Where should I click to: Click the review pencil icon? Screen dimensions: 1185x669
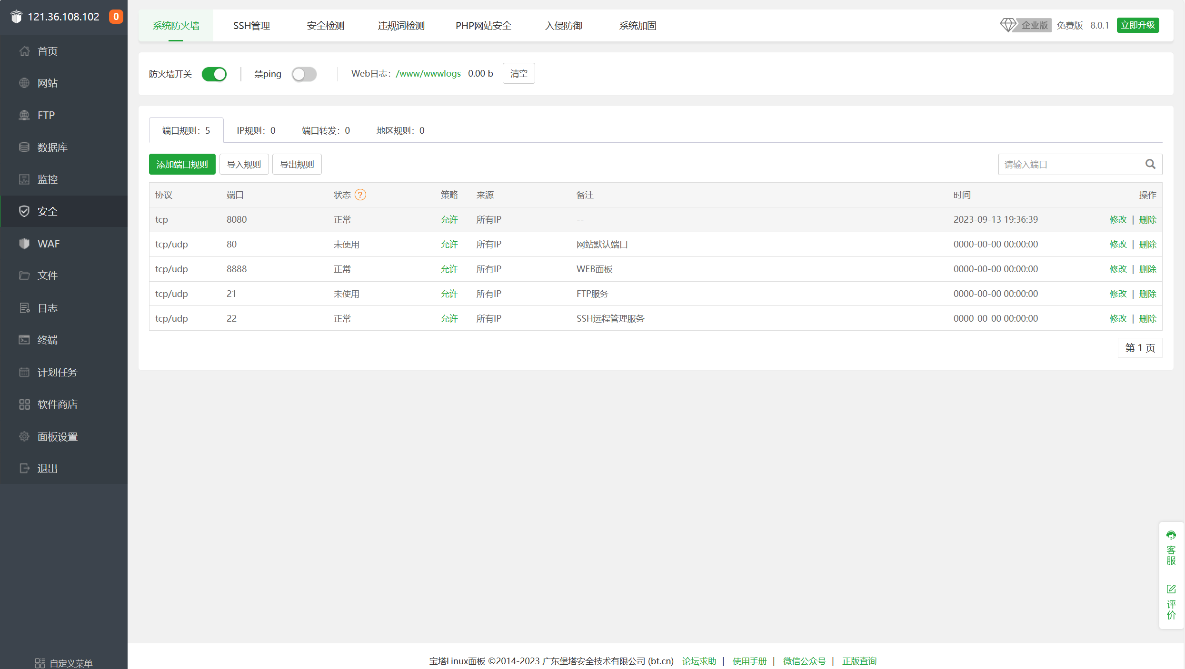(1171, 589)
